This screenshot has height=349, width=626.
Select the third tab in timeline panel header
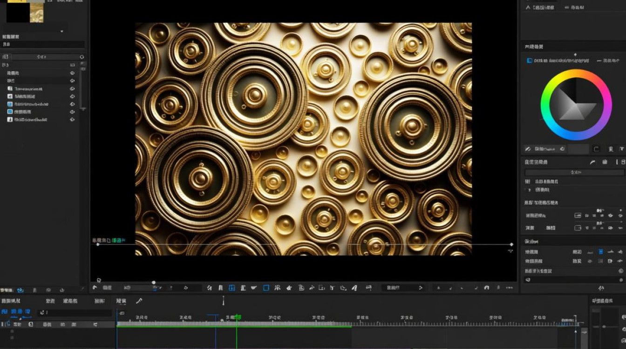(70, 301)
